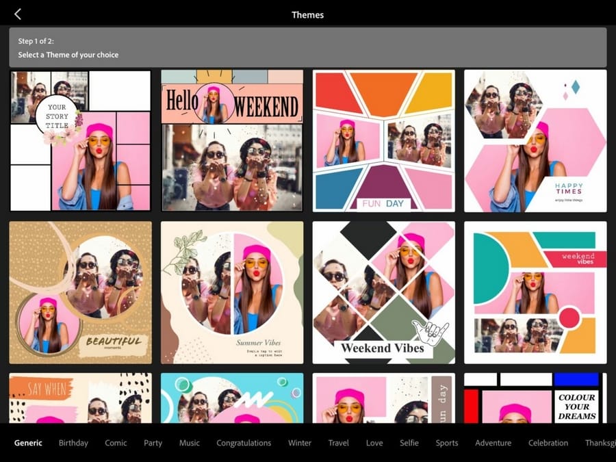Screen dimensions: 616x462
Task: Open the Congratulations category tab
Action: point(244,443)
